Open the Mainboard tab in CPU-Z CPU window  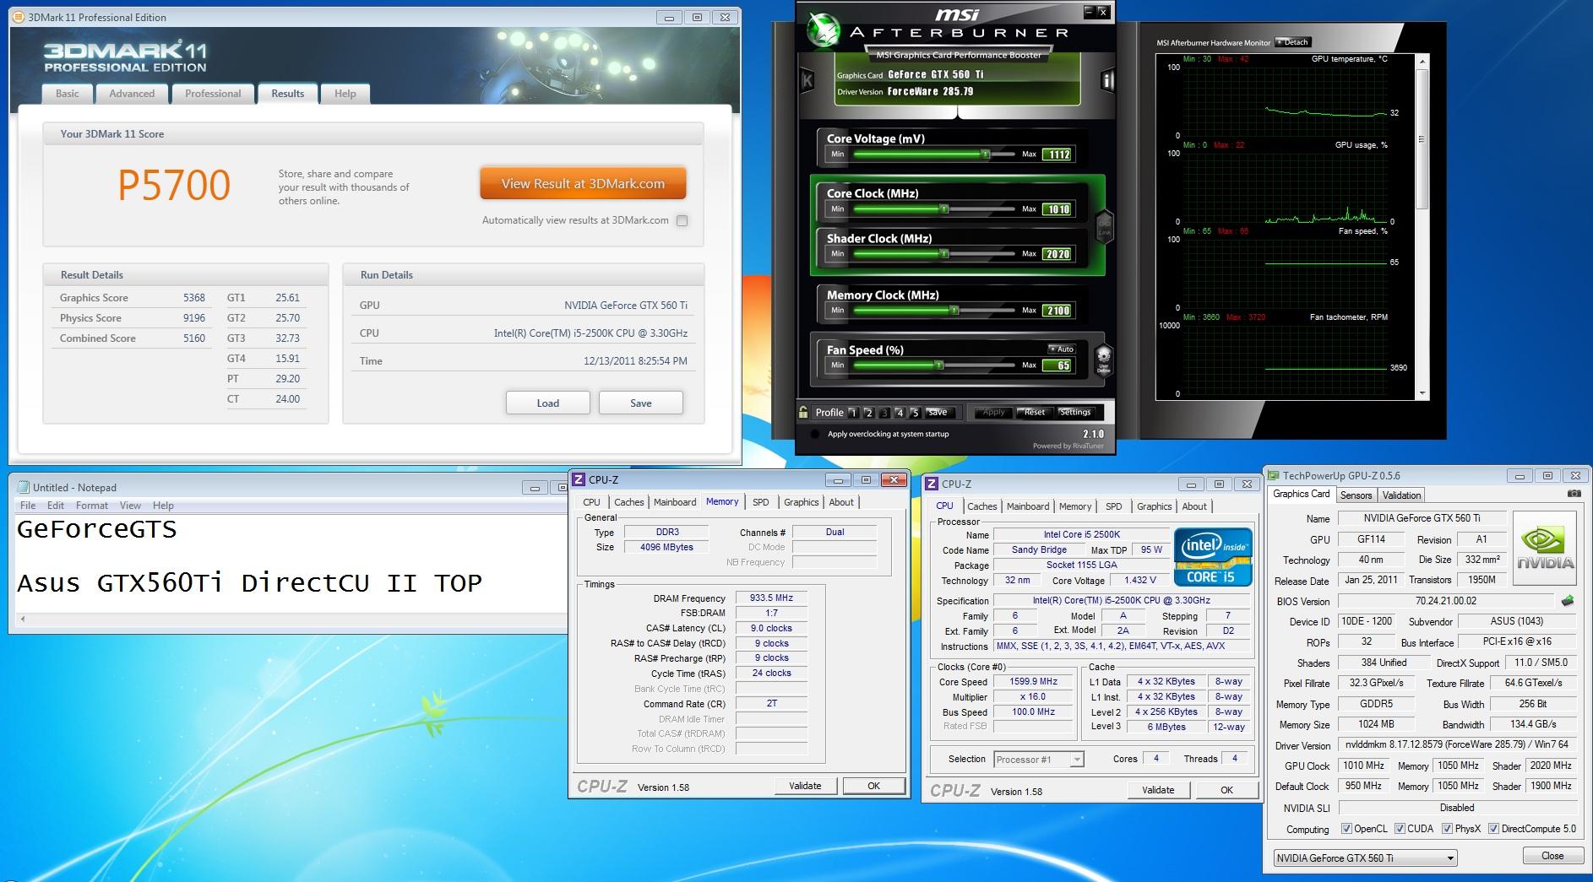pyautogui.click(x=1028, y=506)
